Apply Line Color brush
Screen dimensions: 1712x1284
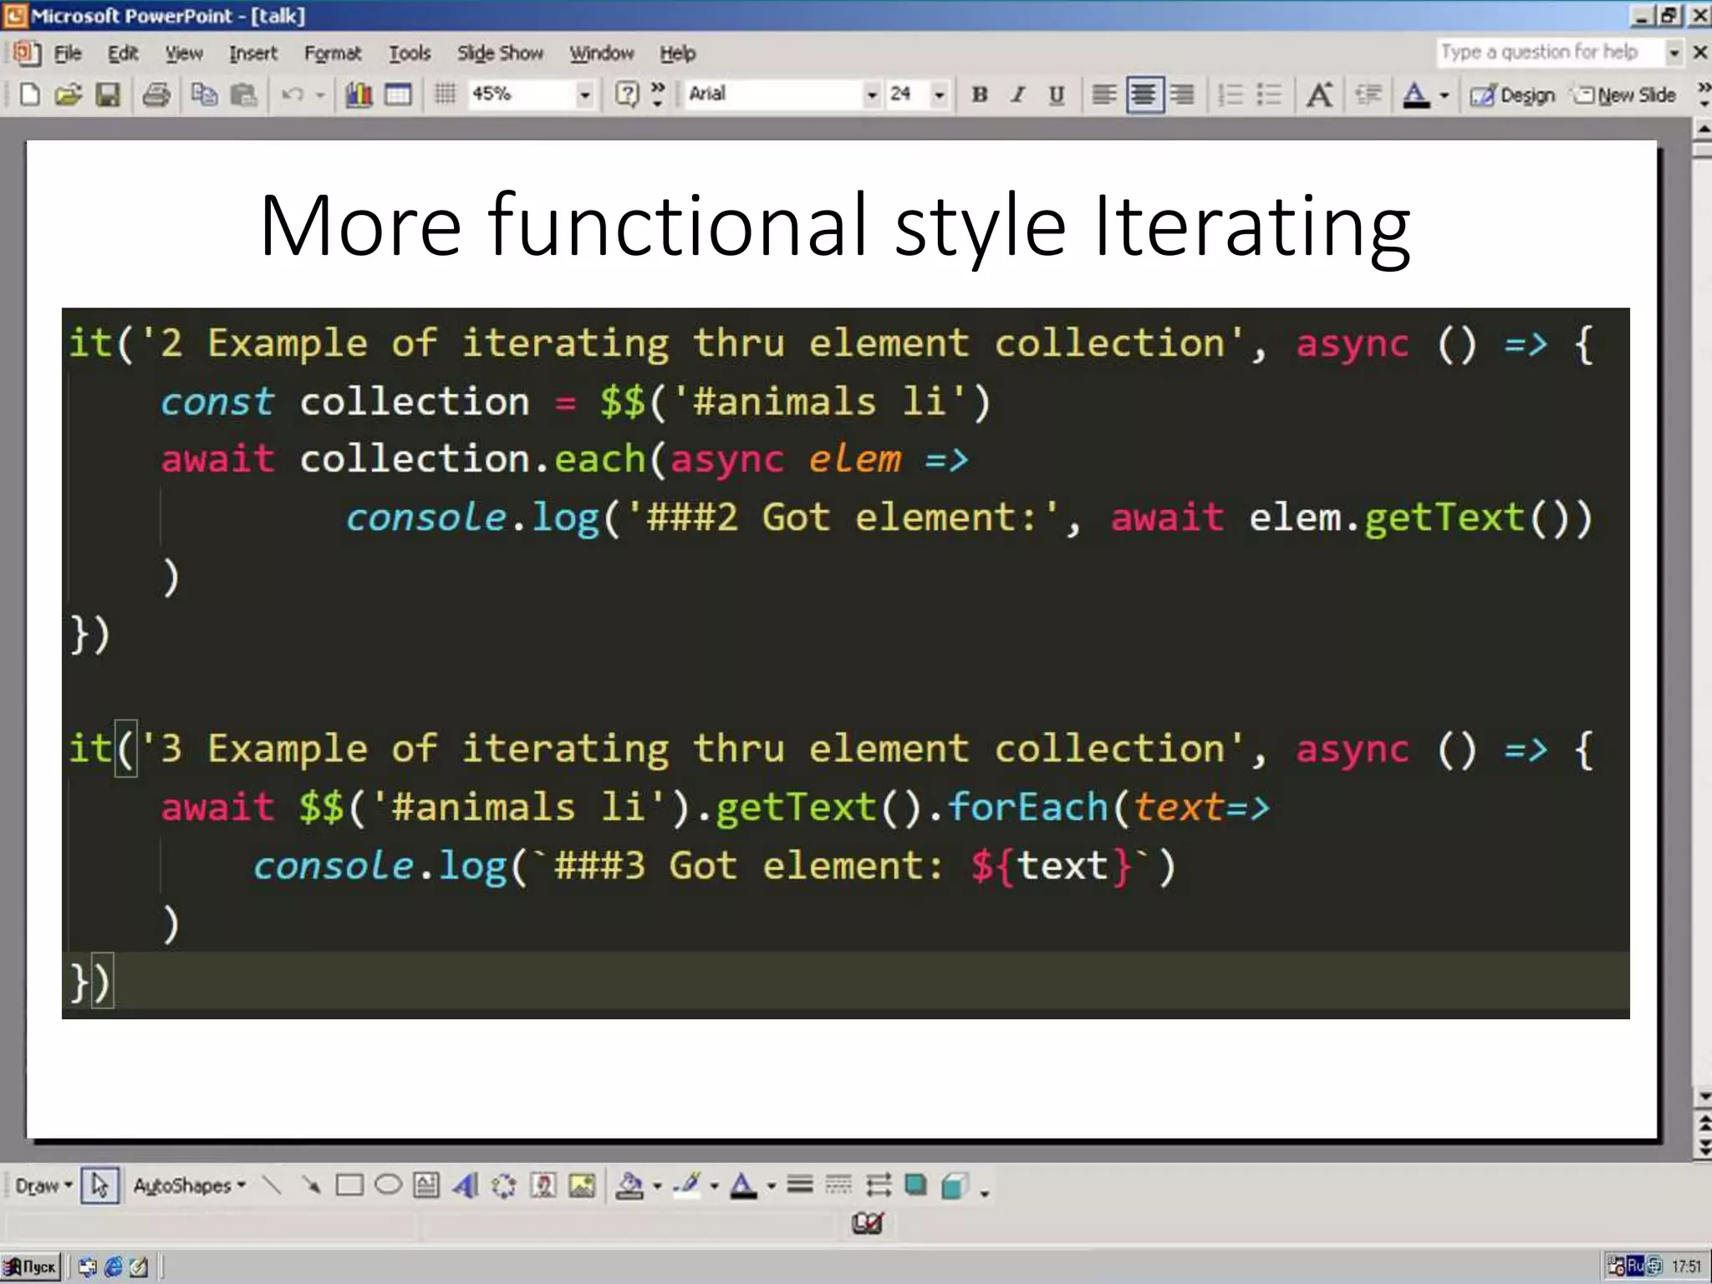tap(688, 1185)
